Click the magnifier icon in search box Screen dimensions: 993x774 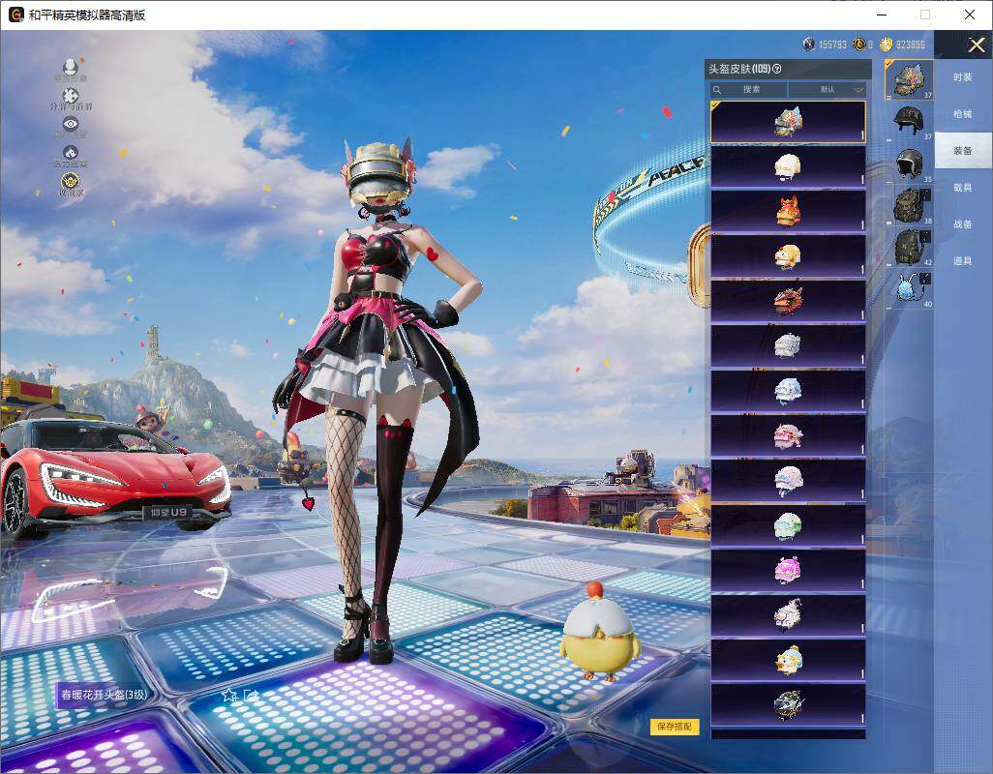tap(717, 90)
